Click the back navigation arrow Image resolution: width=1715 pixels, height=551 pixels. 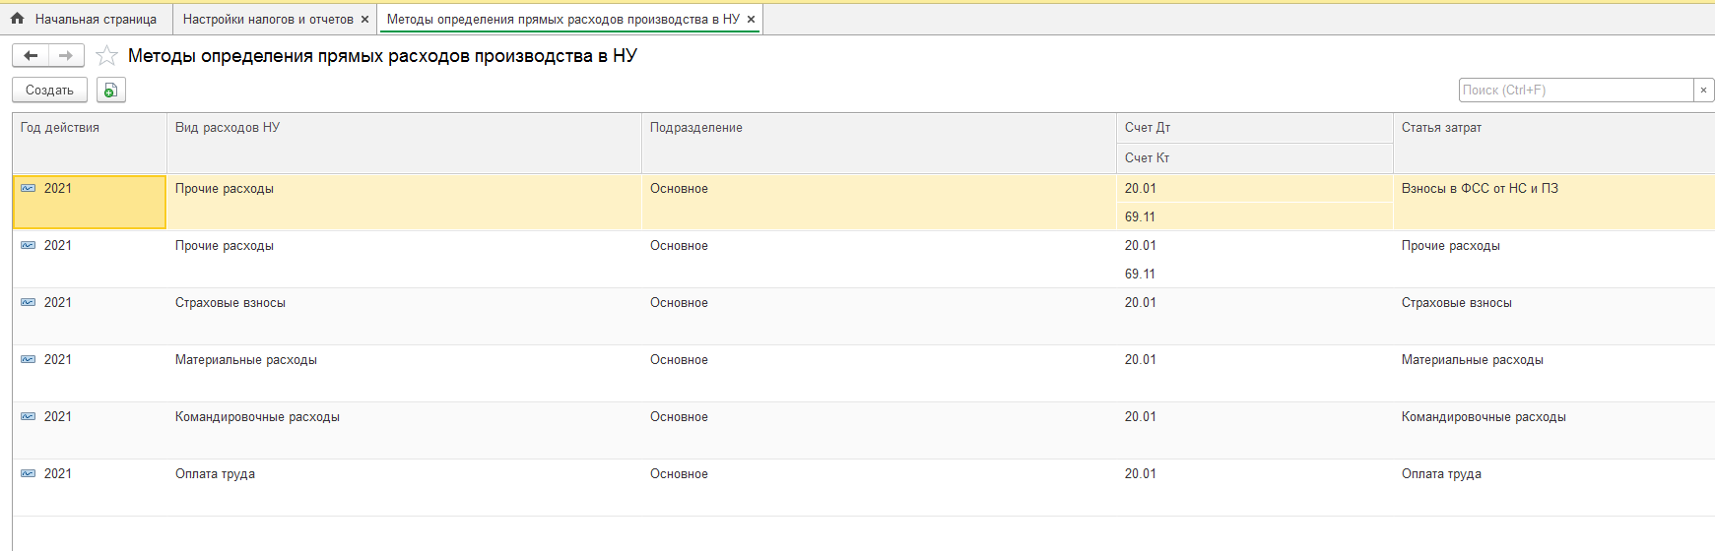[31, 56]
